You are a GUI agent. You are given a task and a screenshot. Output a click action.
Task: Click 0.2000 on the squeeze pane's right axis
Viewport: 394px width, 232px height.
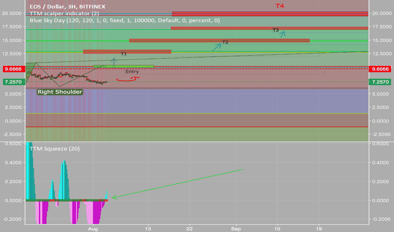tap(380, 181)
